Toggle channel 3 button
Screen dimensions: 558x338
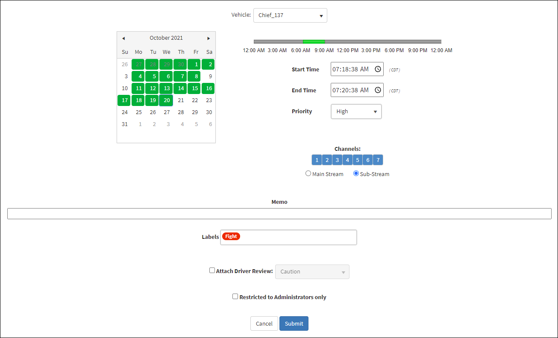(x=337, y=160)
